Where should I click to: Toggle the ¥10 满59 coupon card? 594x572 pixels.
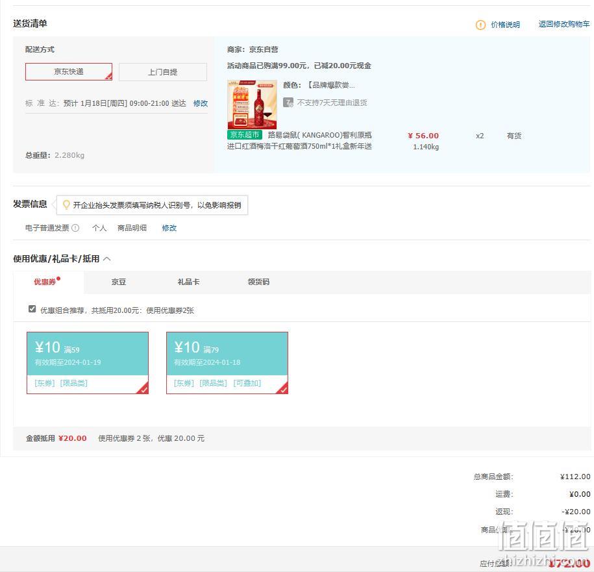pyautogui.click(x=88, y=363)
